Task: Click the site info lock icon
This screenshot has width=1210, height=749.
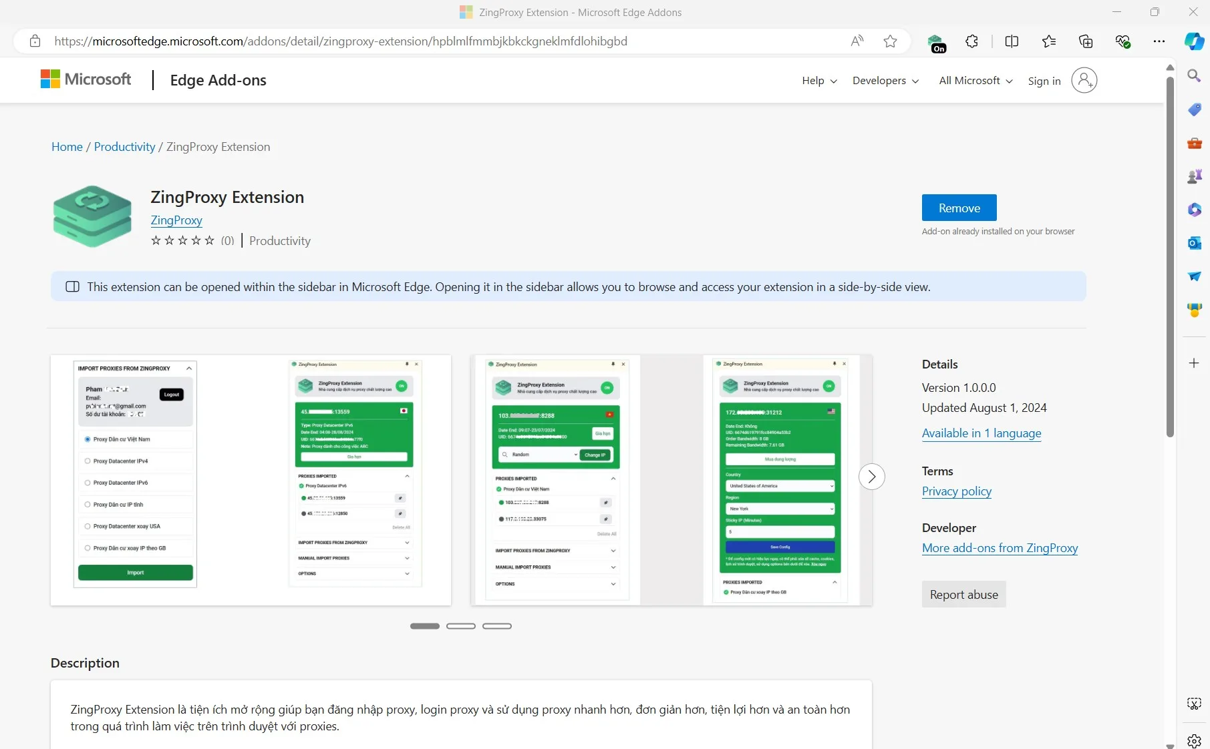Action: [x=35, y=41]
